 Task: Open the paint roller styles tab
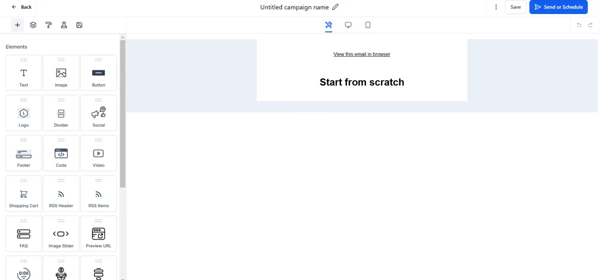pyautogui.click(x=48, y=25)
